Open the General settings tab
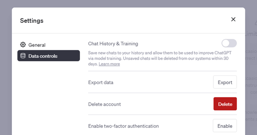The image size is (257, 135). pos(37,45)
